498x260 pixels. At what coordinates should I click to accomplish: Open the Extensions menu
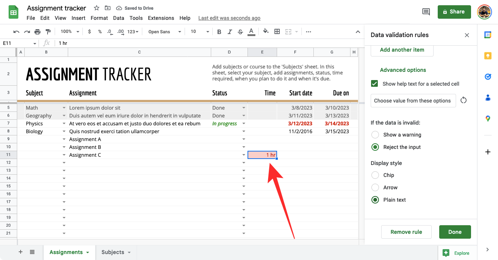[161, 18]
